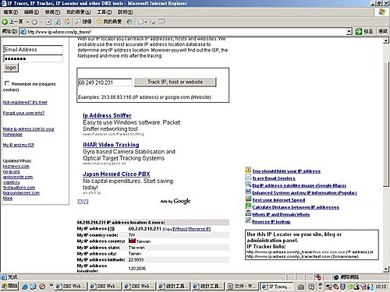Screen dimensions: 390x292
Task: Click the Print icon in toolbar
Action: pyautogui.click(x=153, y=22)
